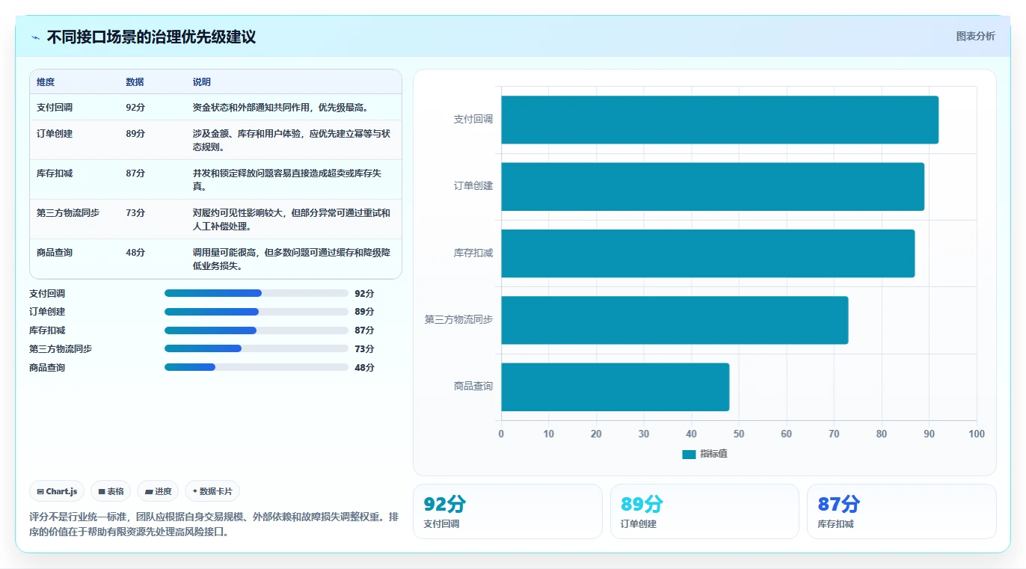Viewport: 1026px width, 569px height.
Task: Select the 库存扣减 table cell
Action: (55, 173)
